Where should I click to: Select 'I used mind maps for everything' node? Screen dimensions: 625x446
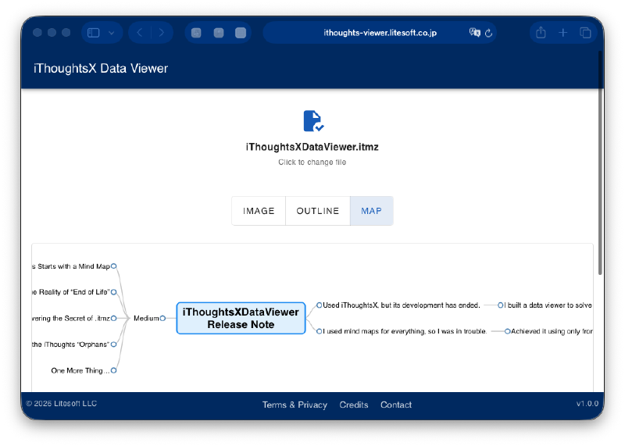405,331
